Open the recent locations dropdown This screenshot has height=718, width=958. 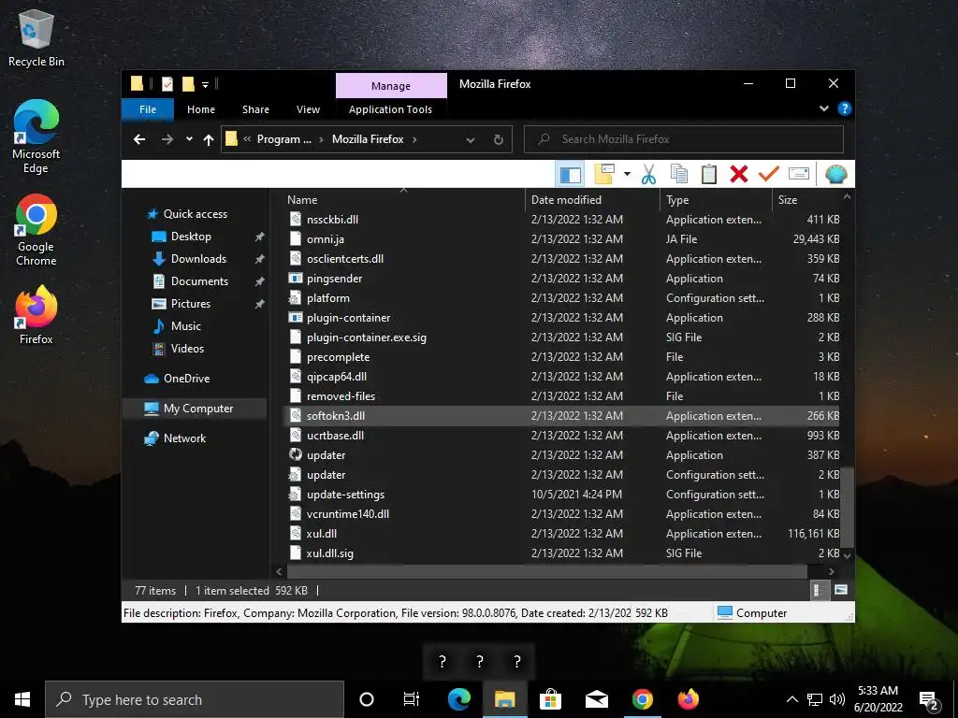(189, 139)
